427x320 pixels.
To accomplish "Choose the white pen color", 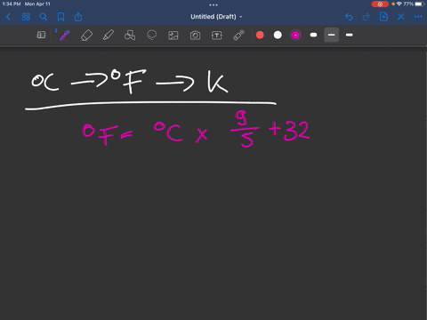I will (x=278, y=35).
